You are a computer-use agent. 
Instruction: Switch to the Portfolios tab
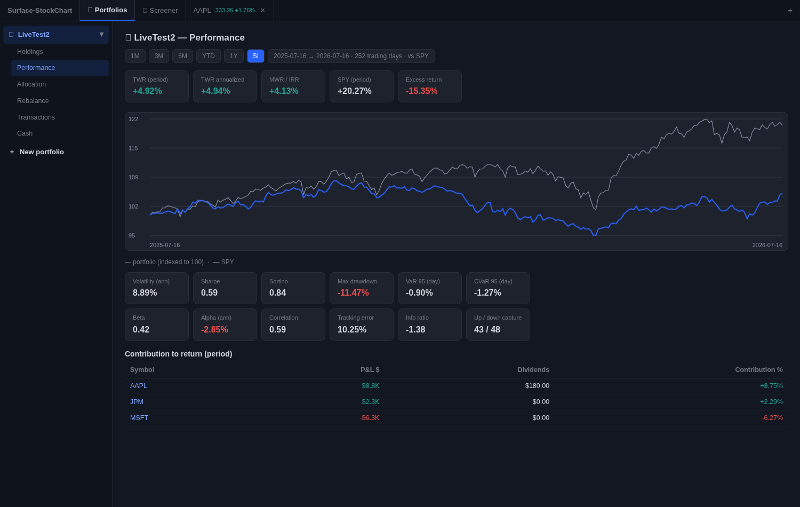coord(107,10)
